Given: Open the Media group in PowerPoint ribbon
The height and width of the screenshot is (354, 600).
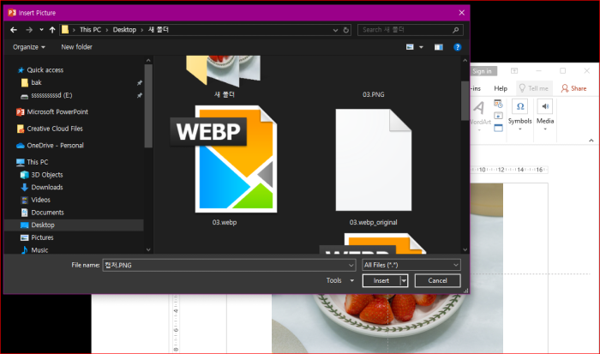Looking at the screenshot, I should (545, 115).
